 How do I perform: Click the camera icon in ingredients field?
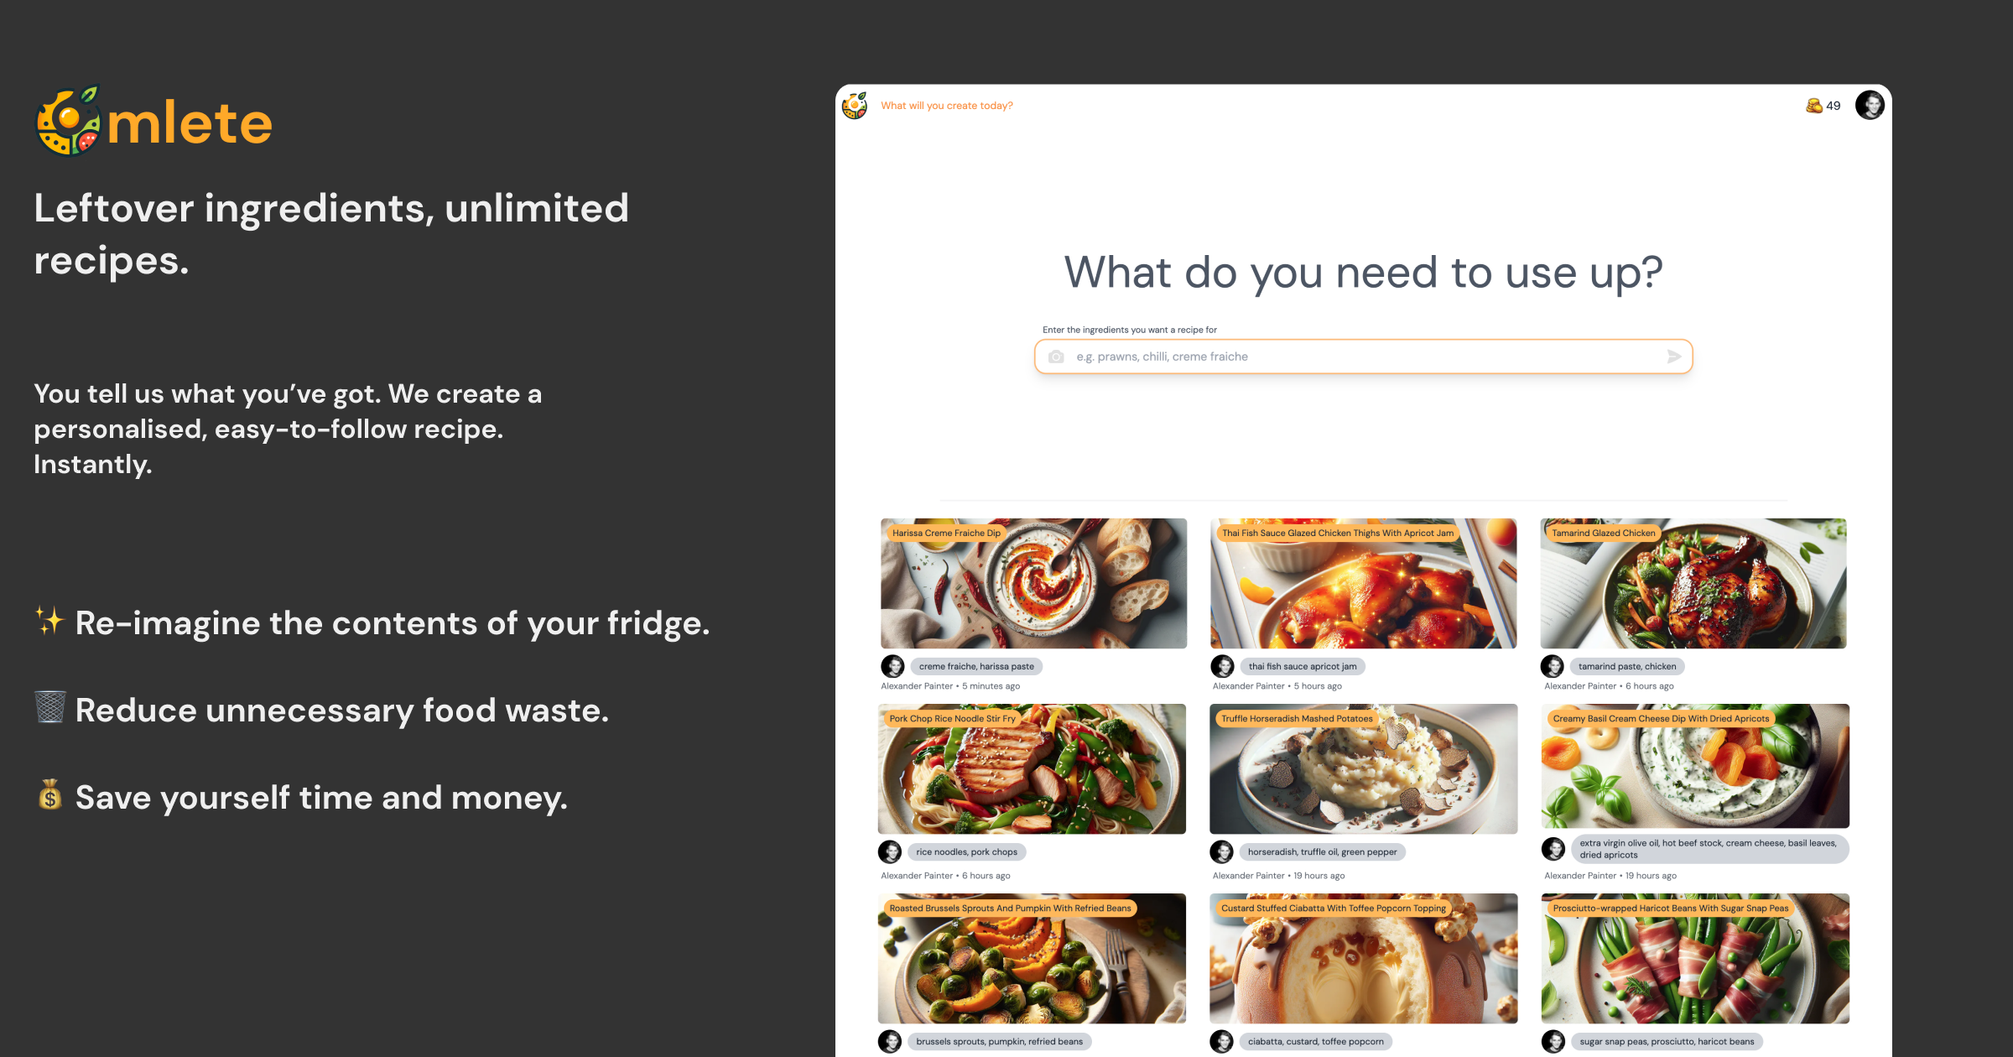point(1056,357)
